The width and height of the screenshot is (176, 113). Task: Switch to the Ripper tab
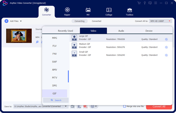(67, 12)
